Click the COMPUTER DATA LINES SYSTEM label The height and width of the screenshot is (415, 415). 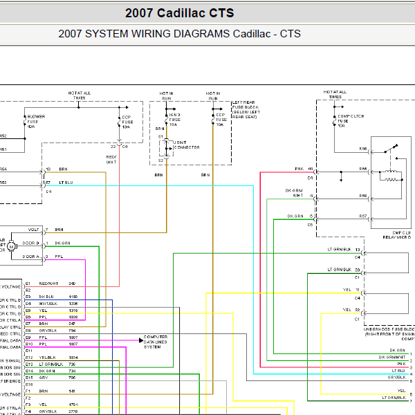pyautogui.click(x=156, y=342)
